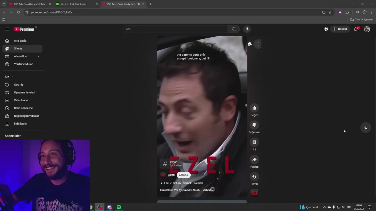The width and height of the screenshot is (376, 211).
Task: Click the magnifier search button
Action: (234, 29)
